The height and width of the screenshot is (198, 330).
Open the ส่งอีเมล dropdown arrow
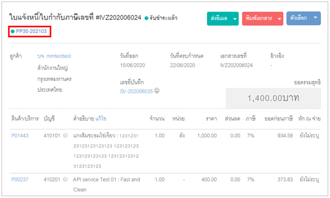[235, 18]
